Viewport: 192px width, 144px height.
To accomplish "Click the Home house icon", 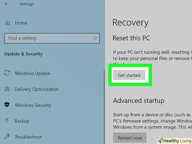I will tap(8, 23).
